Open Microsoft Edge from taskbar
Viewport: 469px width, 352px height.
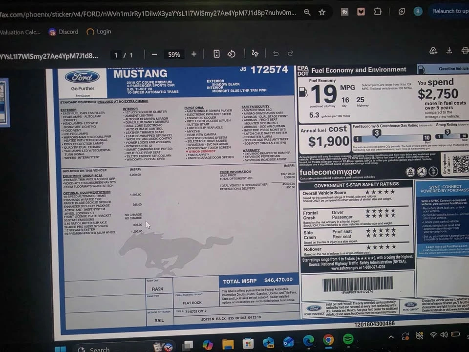tap(308, 341)
